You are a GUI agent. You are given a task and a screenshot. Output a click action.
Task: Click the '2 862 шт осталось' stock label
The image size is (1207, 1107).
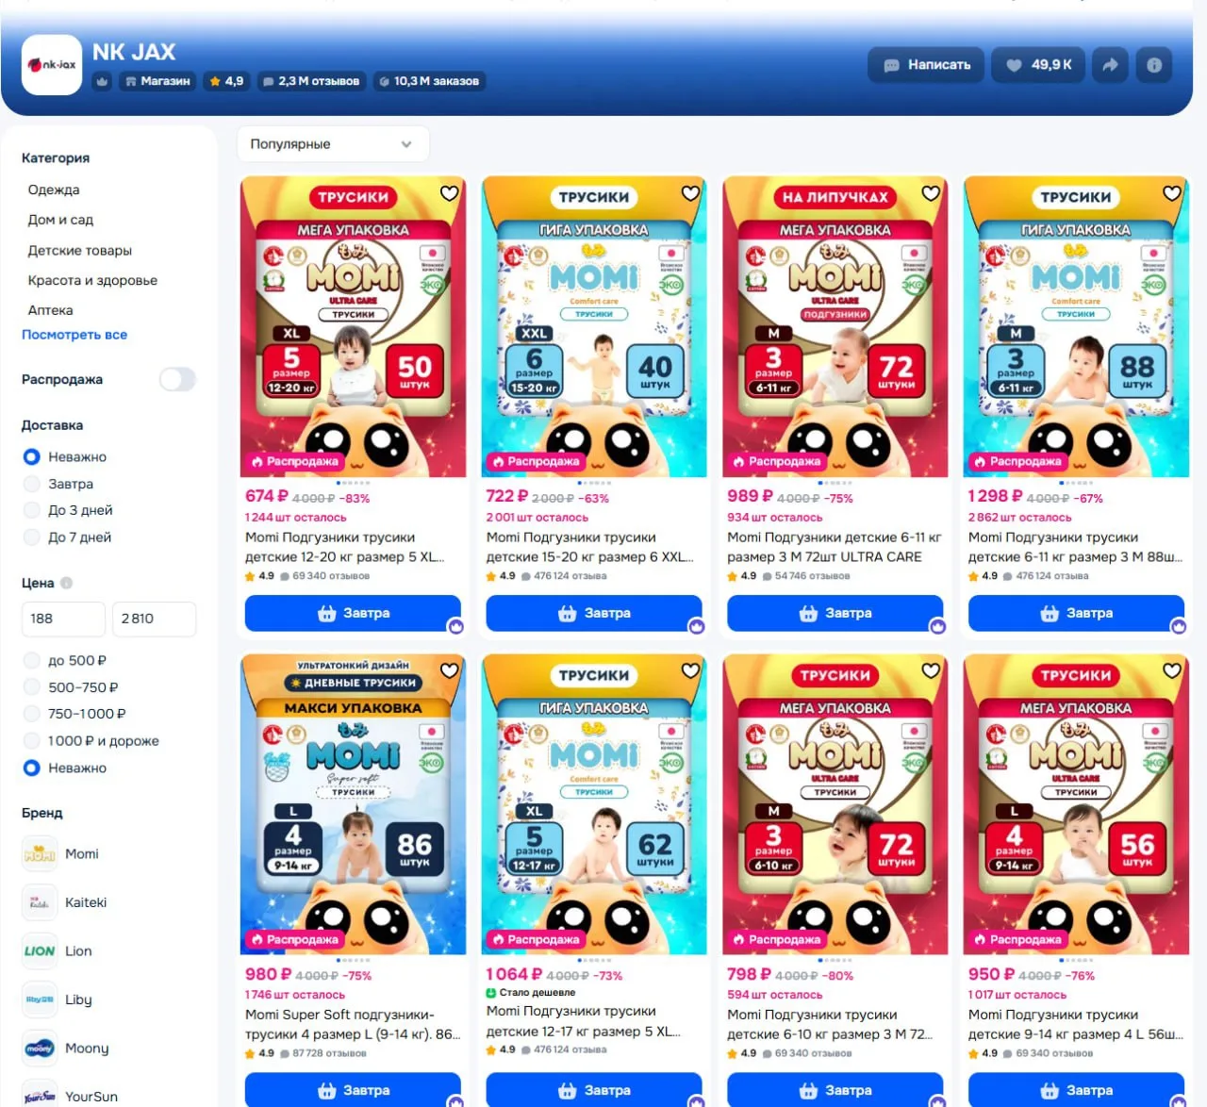coord(1019,518)
